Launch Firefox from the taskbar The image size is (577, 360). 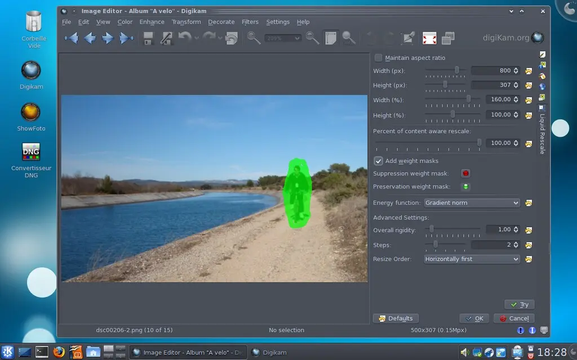59,352
